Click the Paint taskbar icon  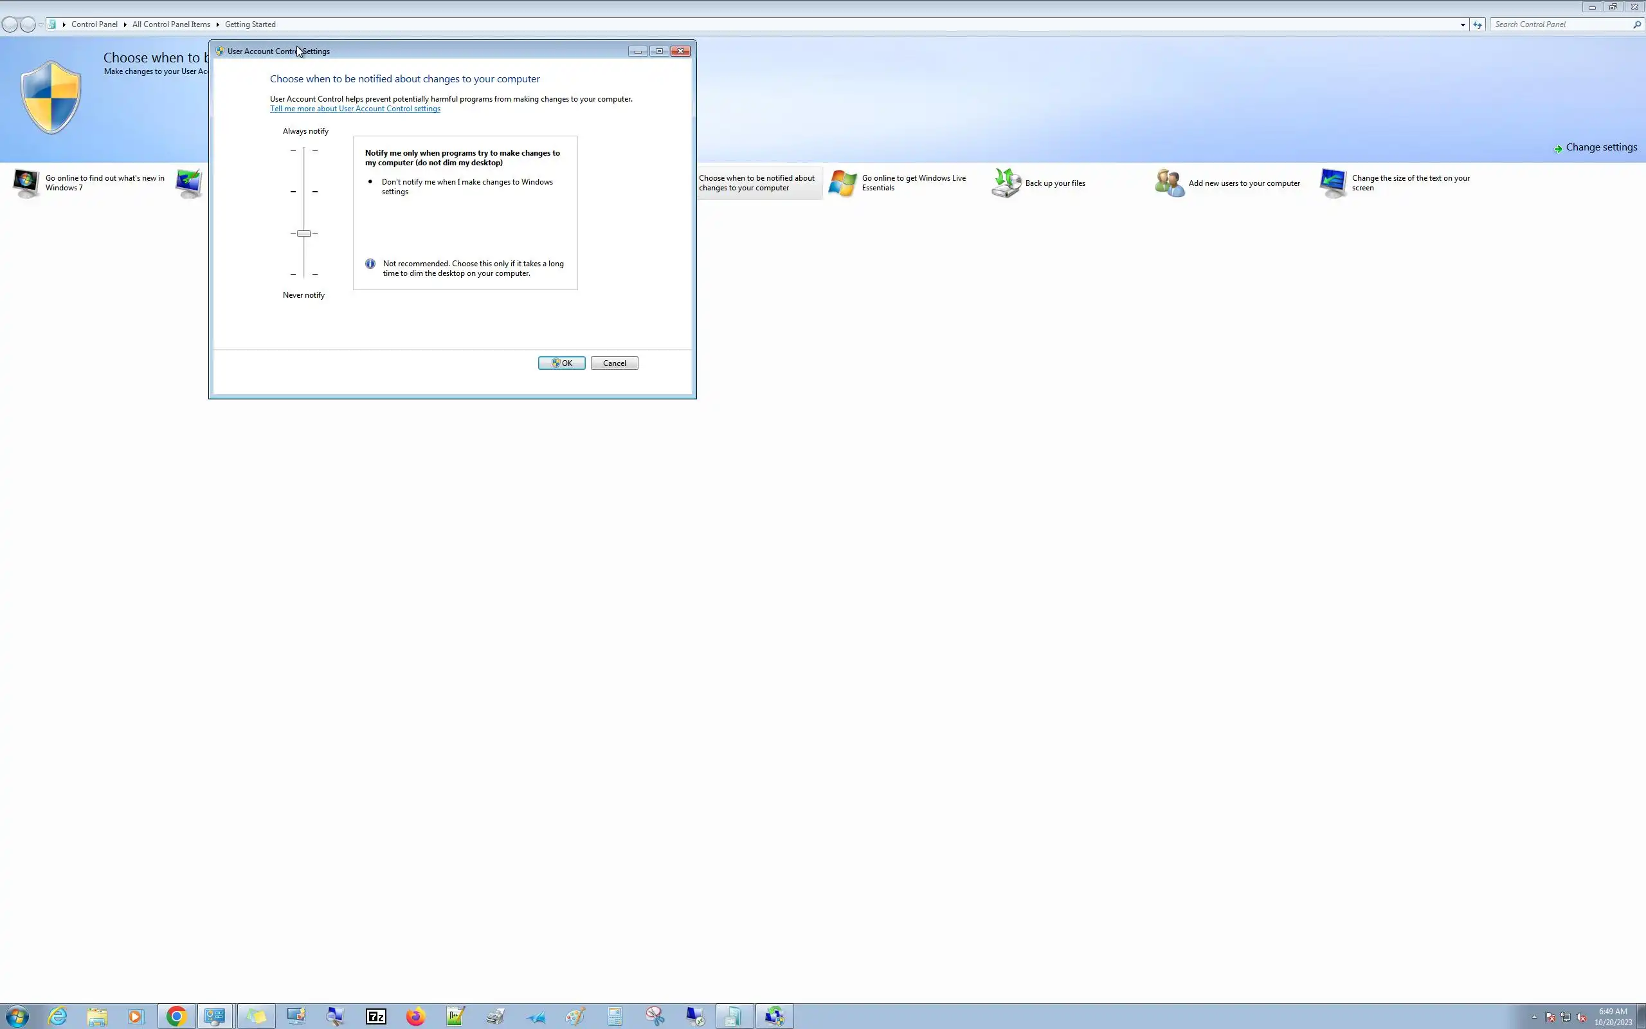tap(575, 1016)
